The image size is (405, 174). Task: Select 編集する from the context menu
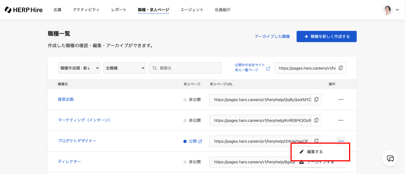tap(315, 152)
